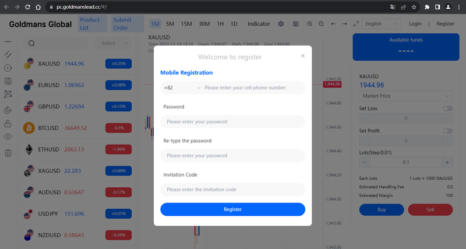Toggle the Set Profit switch
Image resolution: width=466 pixels, height=249 pixels.
click(447, 131)
